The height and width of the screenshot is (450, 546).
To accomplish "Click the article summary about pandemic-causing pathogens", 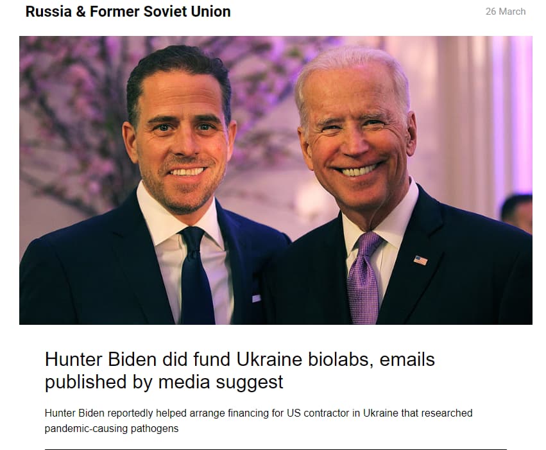I will [259, 420].
